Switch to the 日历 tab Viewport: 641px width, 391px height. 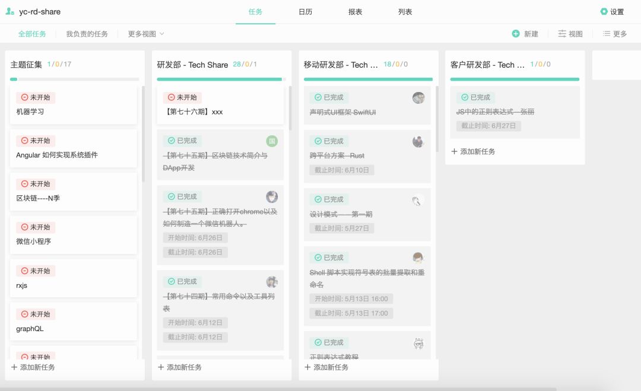click(x=306, y=12)
